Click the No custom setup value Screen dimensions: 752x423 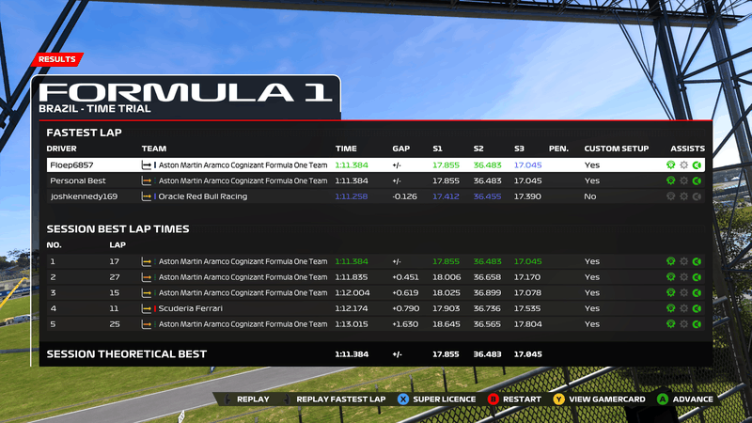click(590, 196)
